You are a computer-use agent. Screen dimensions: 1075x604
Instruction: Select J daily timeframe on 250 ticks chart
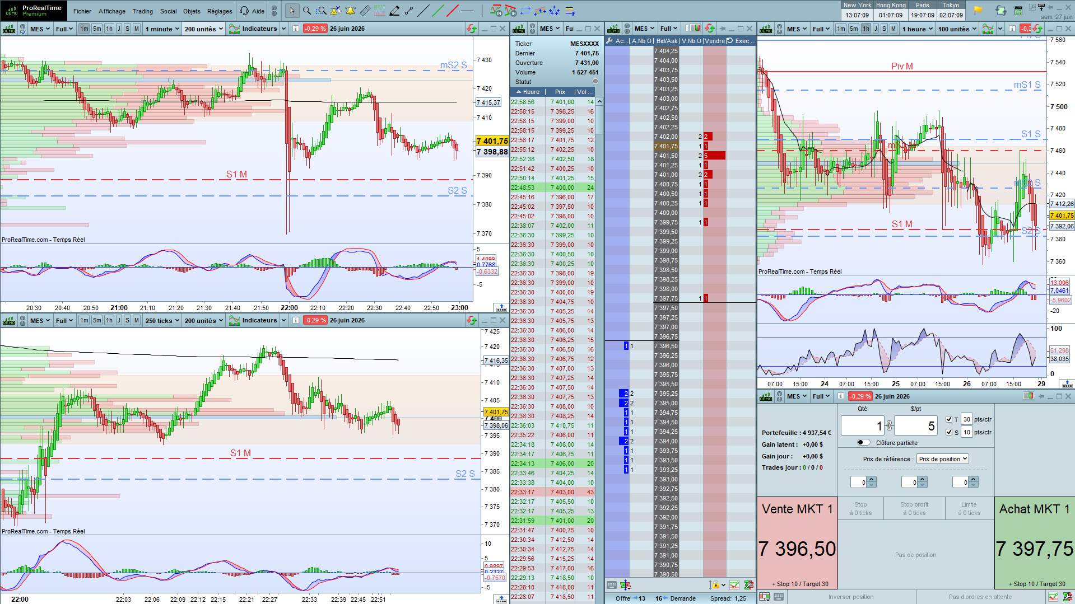click(x=119, y=320)
